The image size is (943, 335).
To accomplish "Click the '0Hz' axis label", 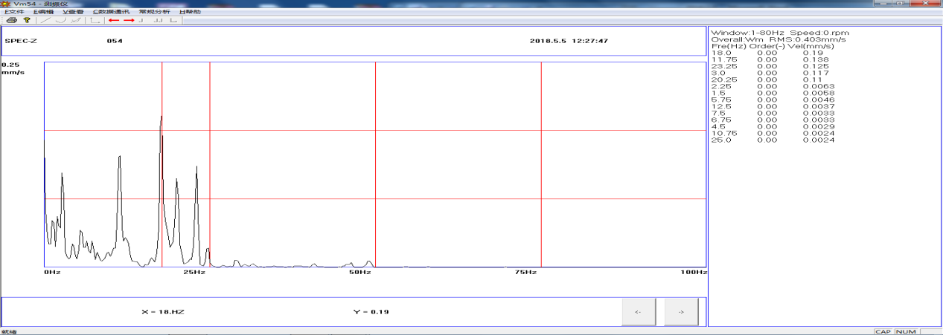I will (x=52, y=273).
